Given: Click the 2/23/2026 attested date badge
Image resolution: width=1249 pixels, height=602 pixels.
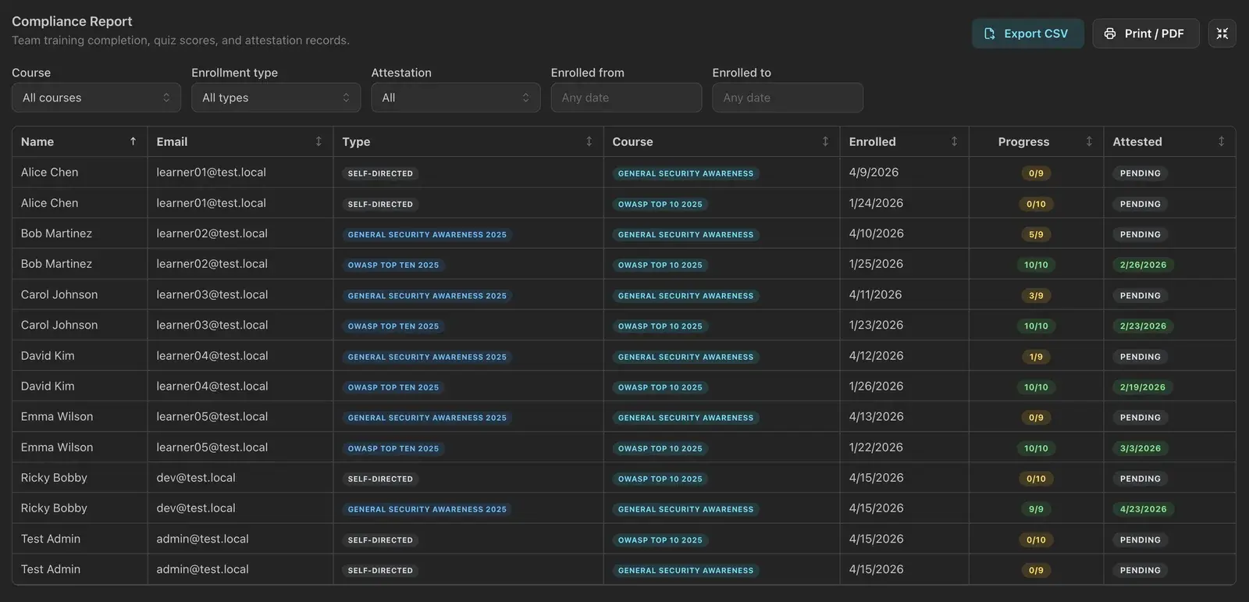Looking at the screenshot, I should 1143,326.
